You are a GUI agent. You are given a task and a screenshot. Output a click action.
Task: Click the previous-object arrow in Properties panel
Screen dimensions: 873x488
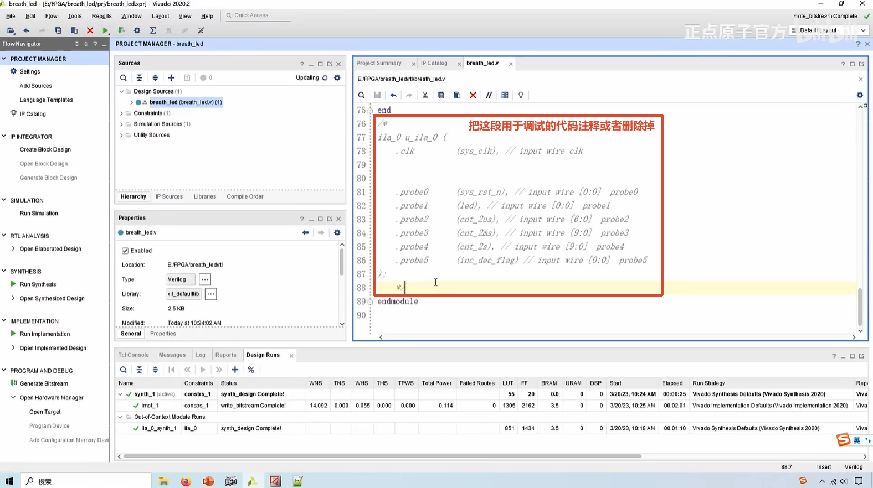pyautogui.click(x=305, y=232)
